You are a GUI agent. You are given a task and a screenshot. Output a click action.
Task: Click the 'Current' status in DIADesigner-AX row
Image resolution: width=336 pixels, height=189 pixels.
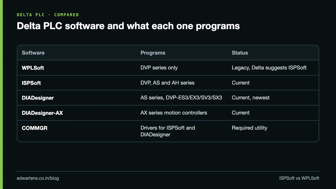[x=241, y=113]
